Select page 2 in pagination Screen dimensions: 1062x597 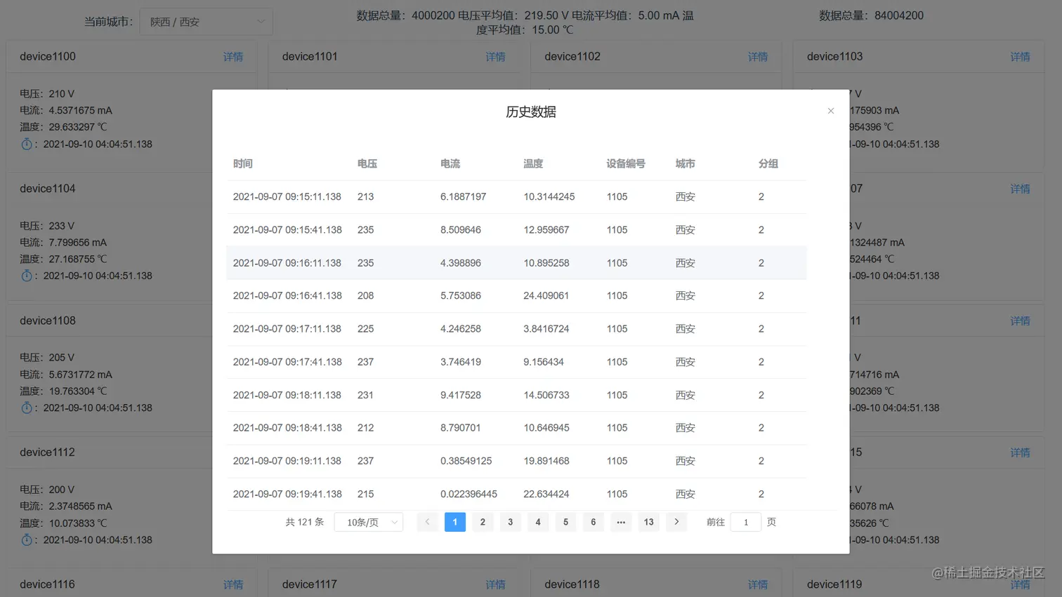click(483, 522)
